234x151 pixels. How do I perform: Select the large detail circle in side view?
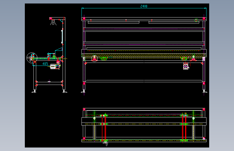[x=32, y=58]
